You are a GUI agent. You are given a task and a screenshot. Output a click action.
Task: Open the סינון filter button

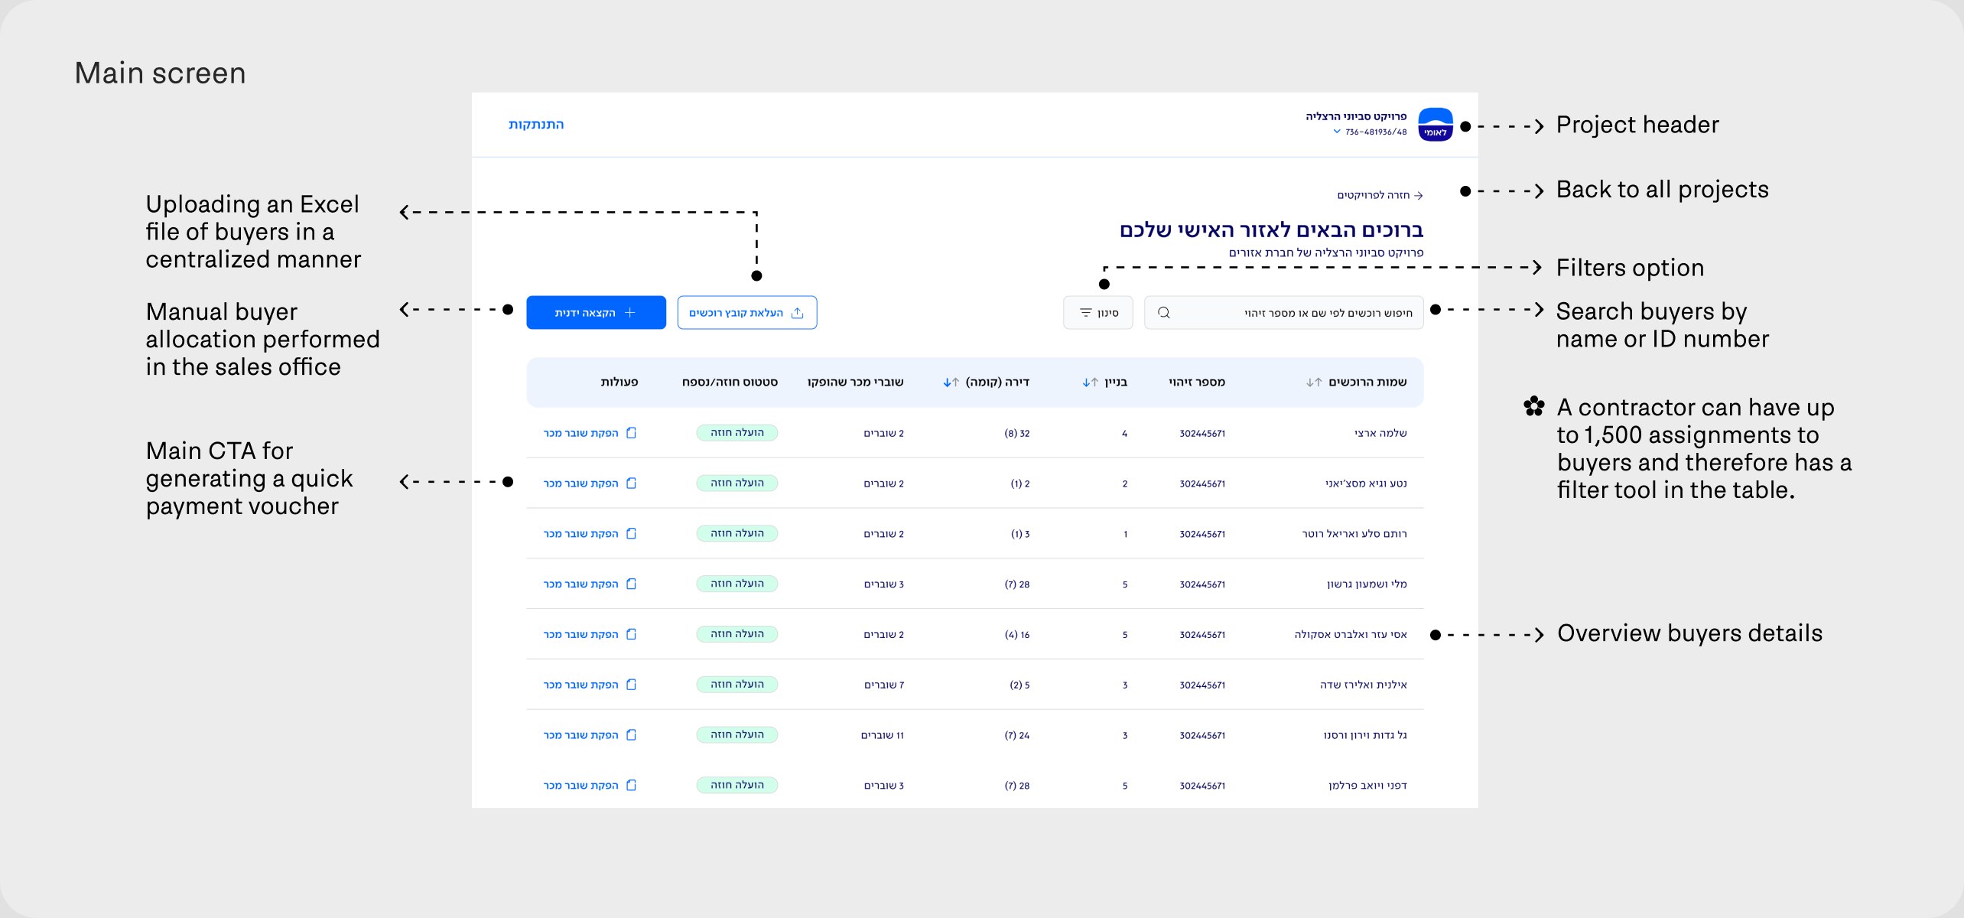[1098, 313]
